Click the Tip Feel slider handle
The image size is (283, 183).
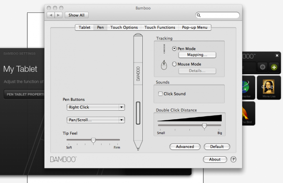[93, 140]
